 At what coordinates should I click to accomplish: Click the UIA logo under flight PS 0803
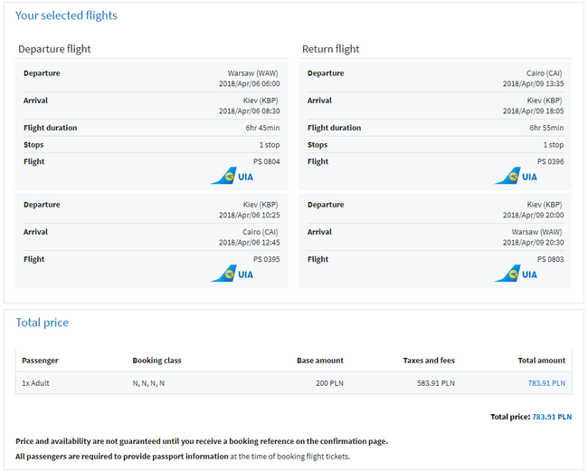tap(516, 274)
